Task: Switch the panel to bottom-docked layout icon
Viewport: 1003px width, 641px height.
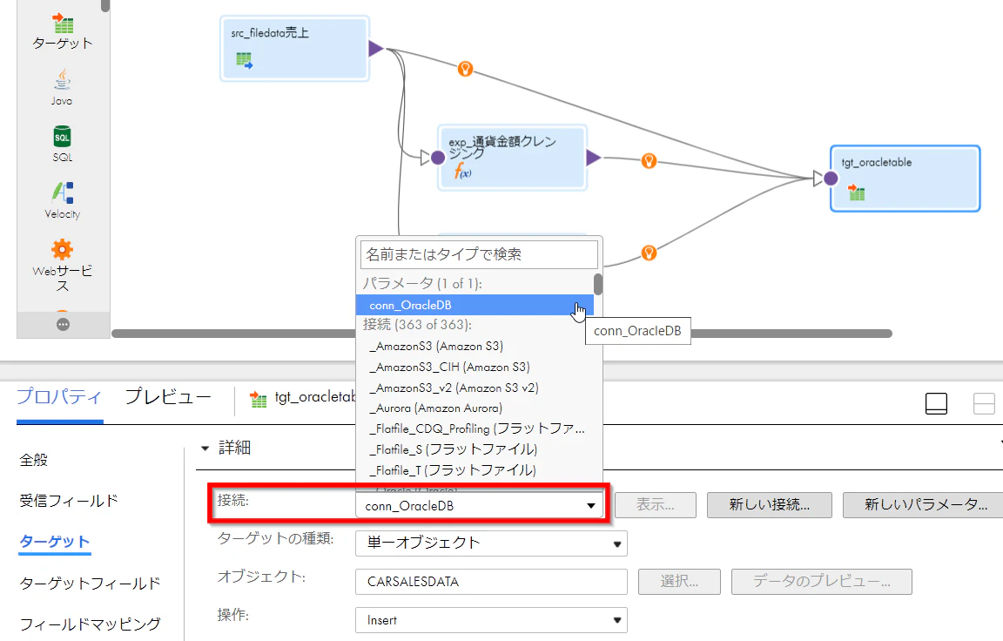Action: point(937,403)
